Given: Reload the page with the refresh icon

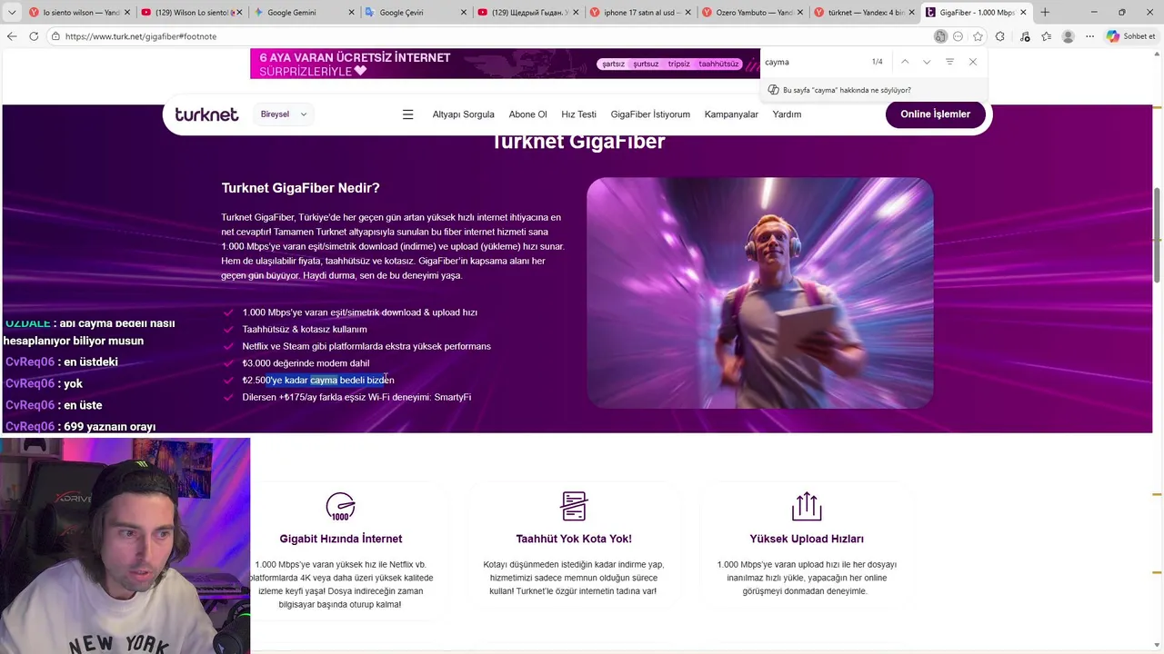Looking at the screenshot, I should coord(34,36).
